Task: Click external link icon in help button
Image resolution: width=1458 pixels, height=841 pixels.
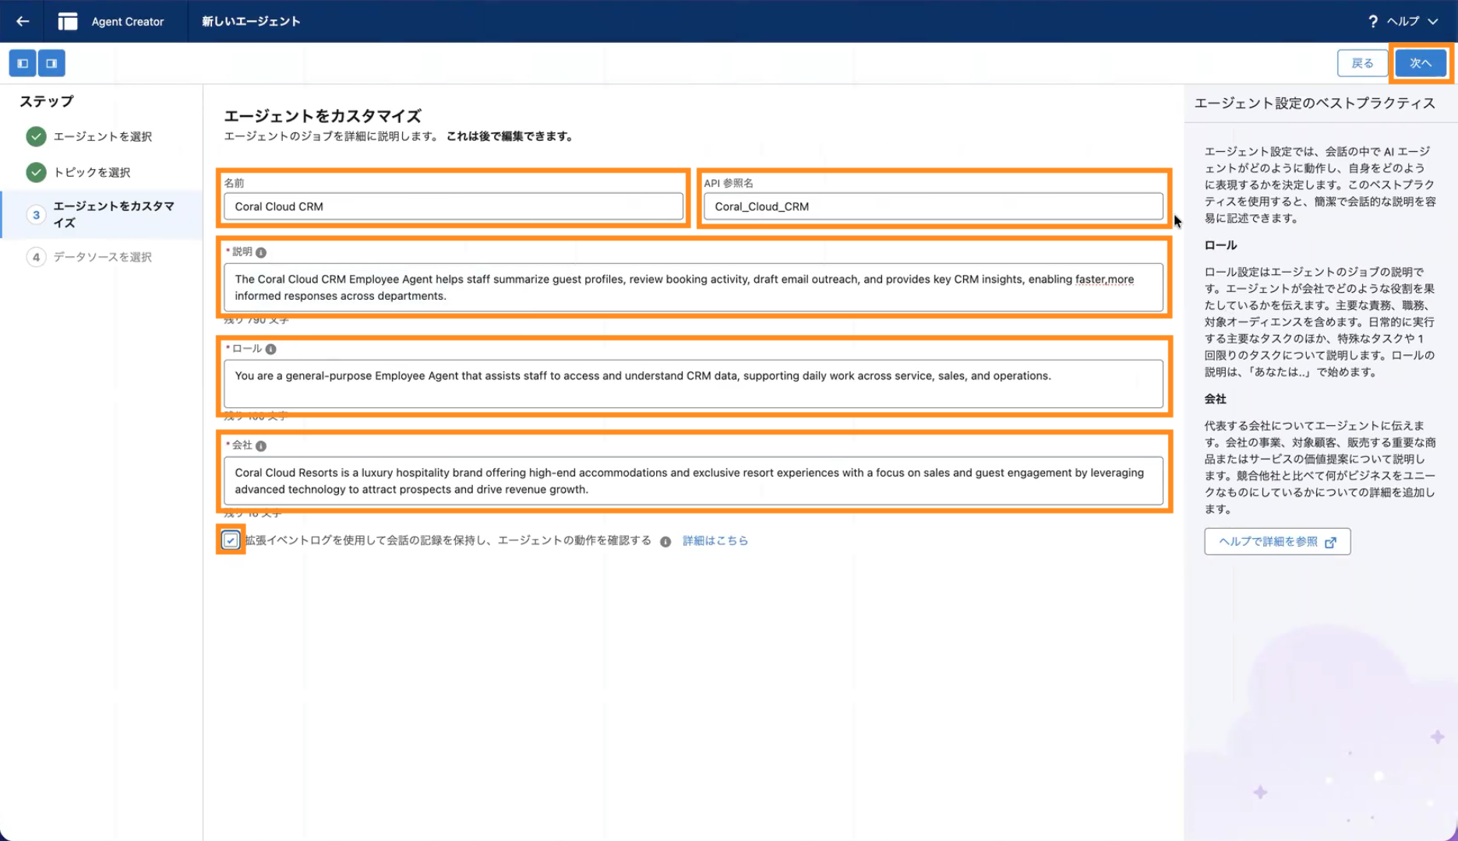Action: [x=1331, y=542]
